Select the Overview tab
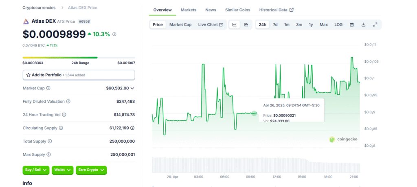This screenshot has height=187, width=417. click(x=162, y=10)
